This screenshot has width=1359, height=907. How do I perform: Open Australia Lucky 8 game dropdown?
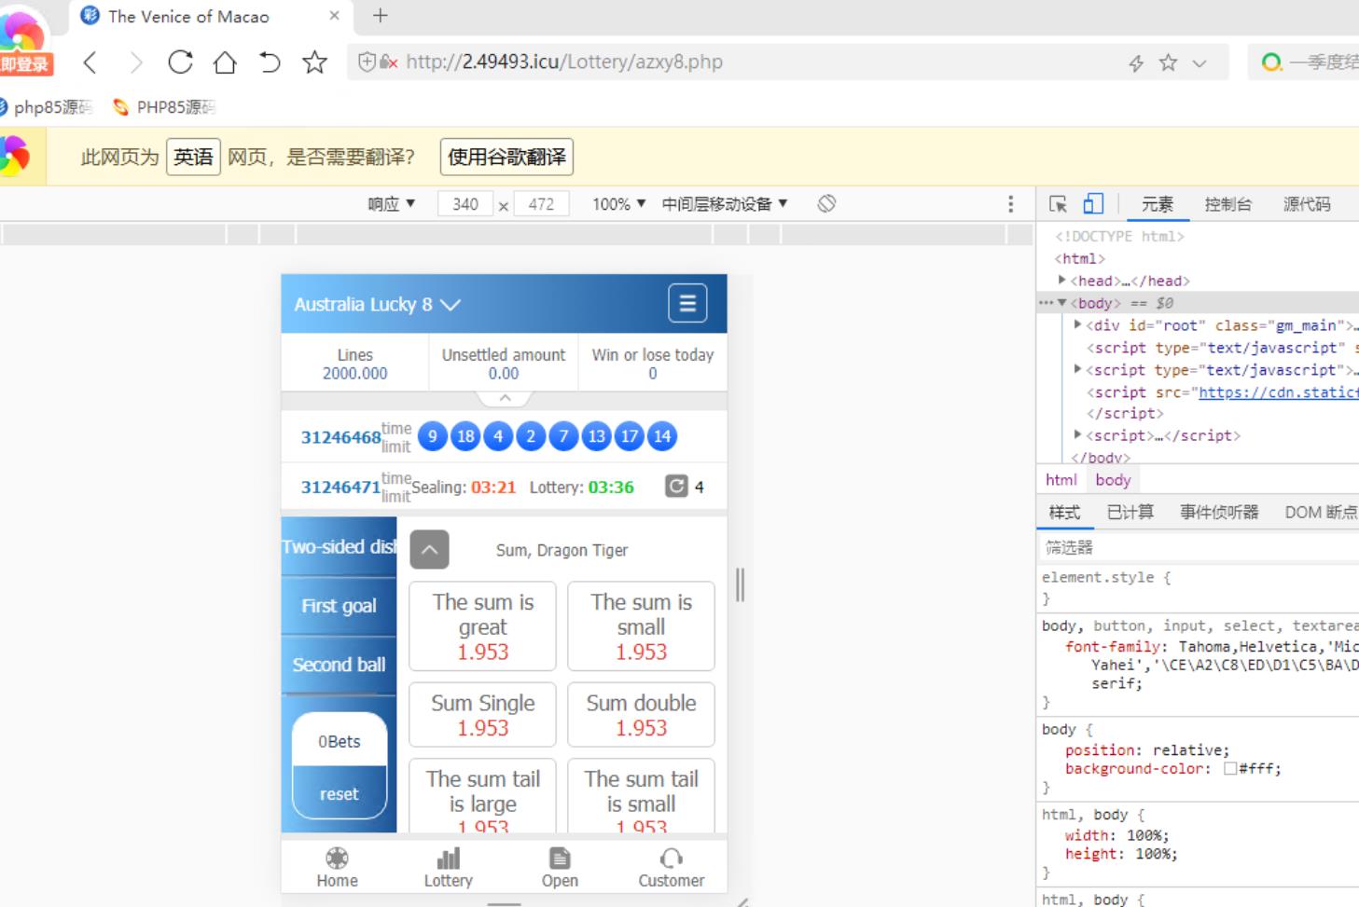(x=378, y=305)
